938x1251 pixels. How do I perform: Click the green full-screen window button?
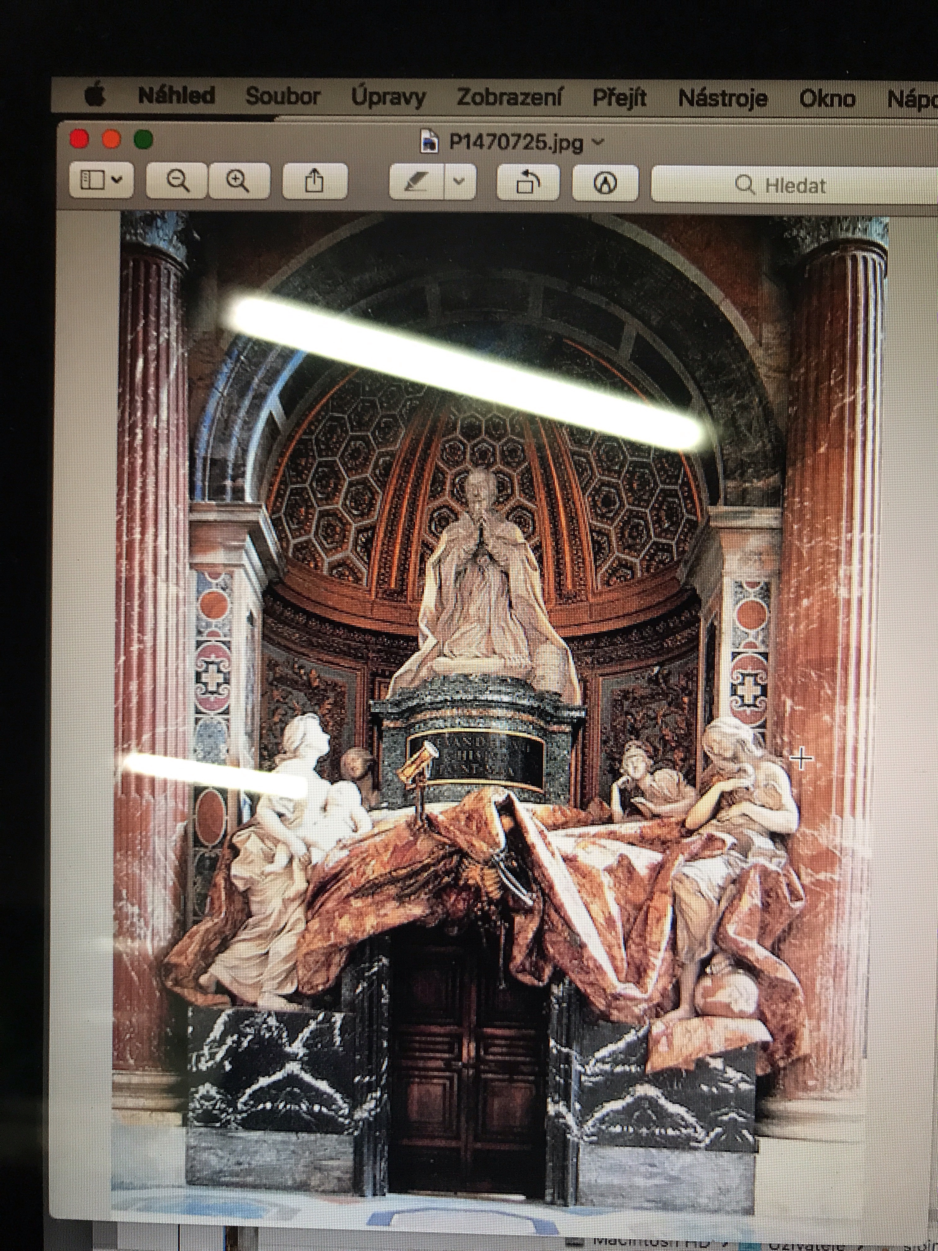[x=144, y=139]
